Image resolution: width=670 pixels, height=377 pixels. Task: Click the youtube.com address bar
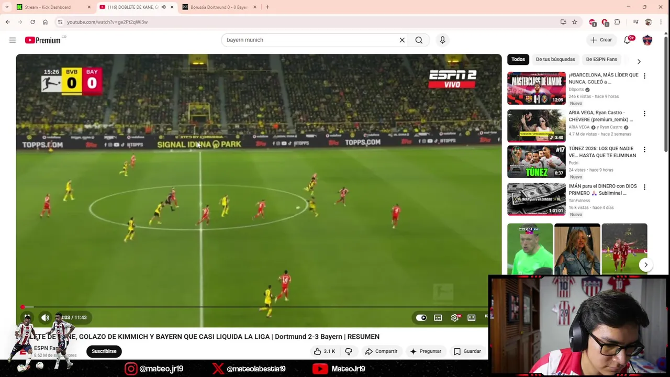click(309, 22)
